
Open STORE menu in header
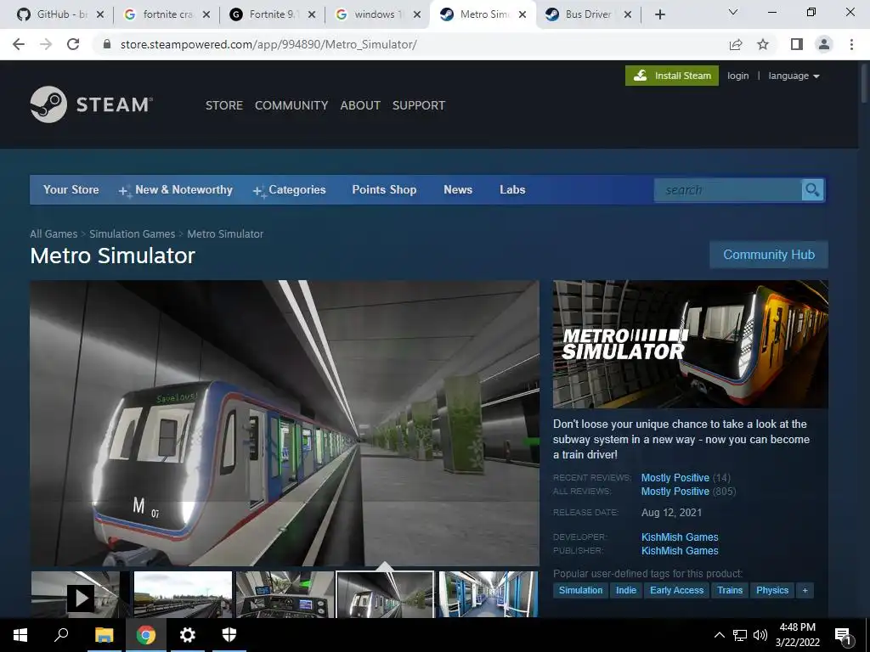[x=224, y=105]
